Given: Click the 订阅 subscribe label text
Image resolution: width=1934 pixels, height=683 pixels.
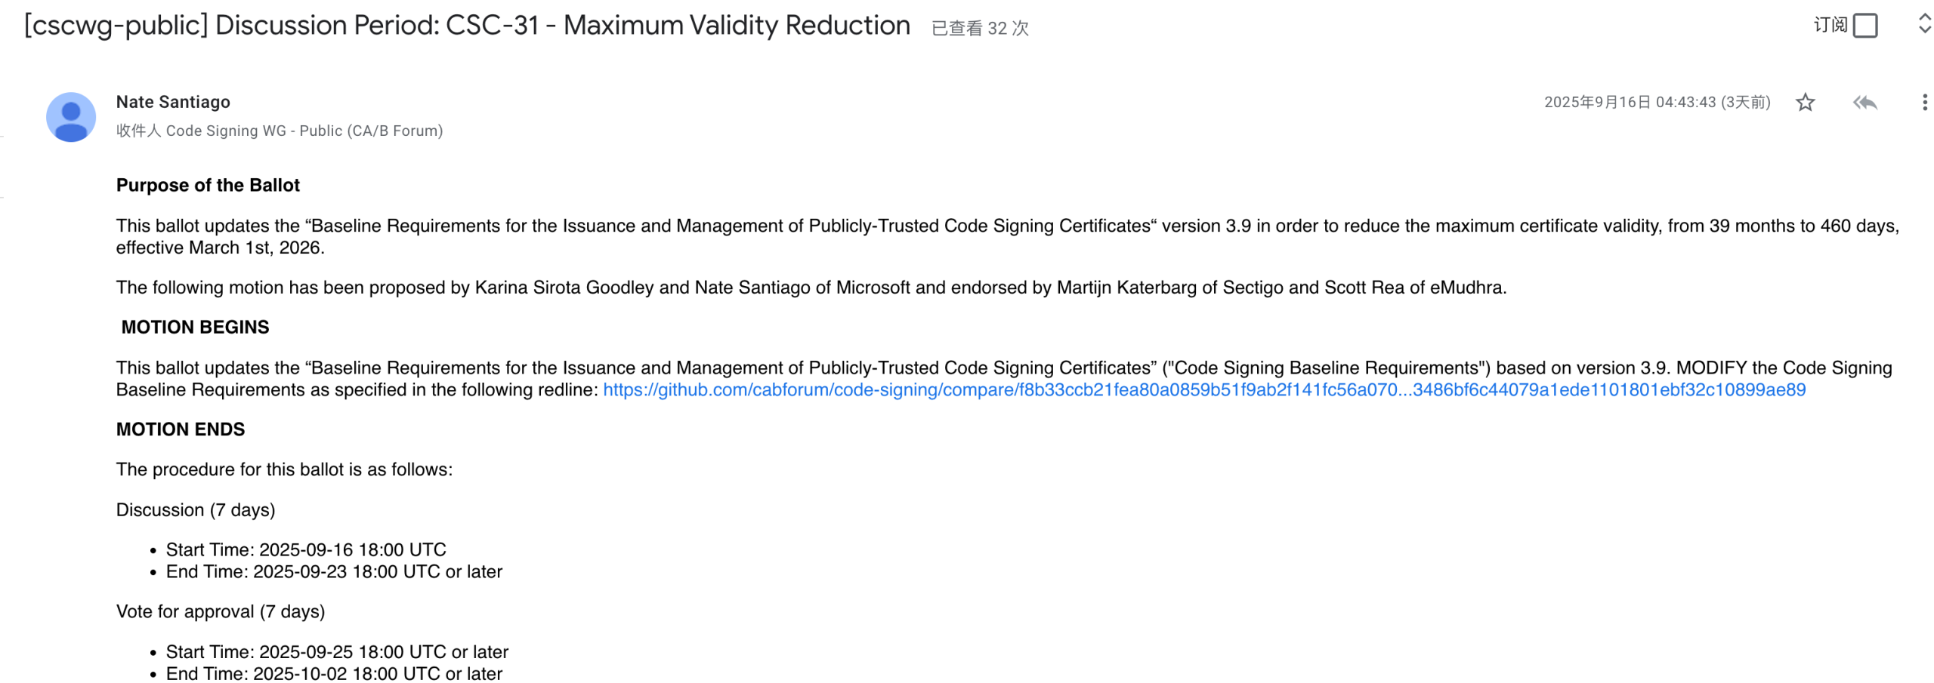Looking at the screenshot, I should point(1829,26).
